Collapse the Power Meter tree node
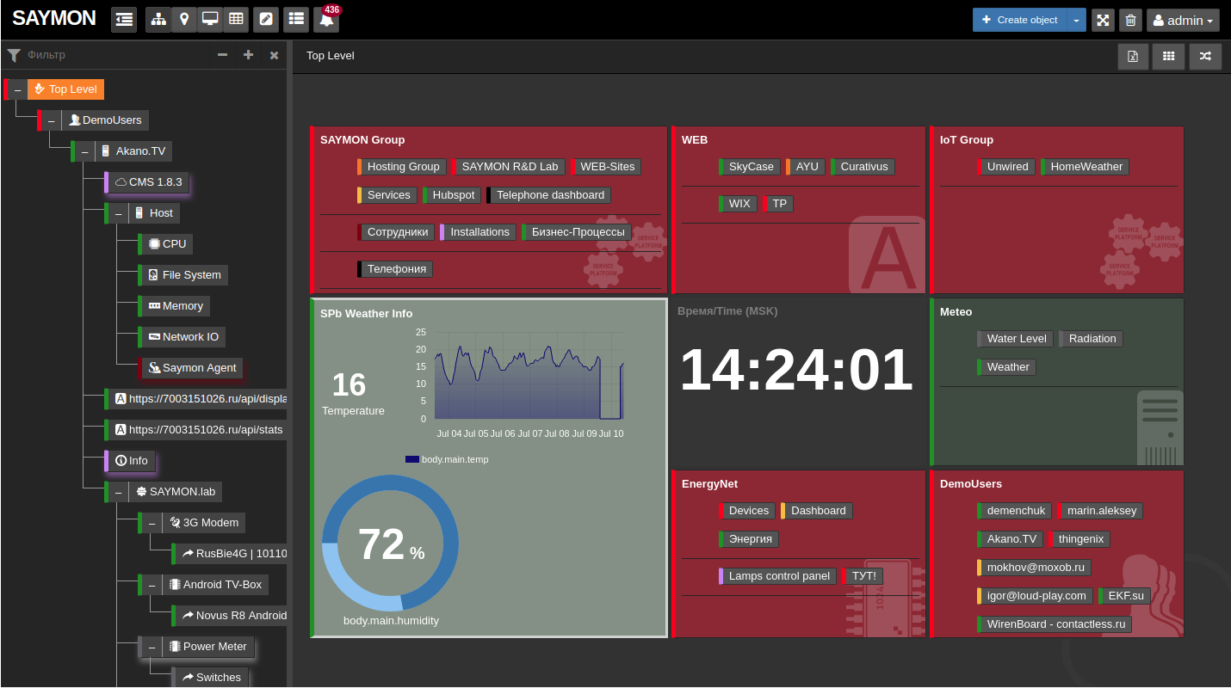1231x688 pixels. click(152, 647)
